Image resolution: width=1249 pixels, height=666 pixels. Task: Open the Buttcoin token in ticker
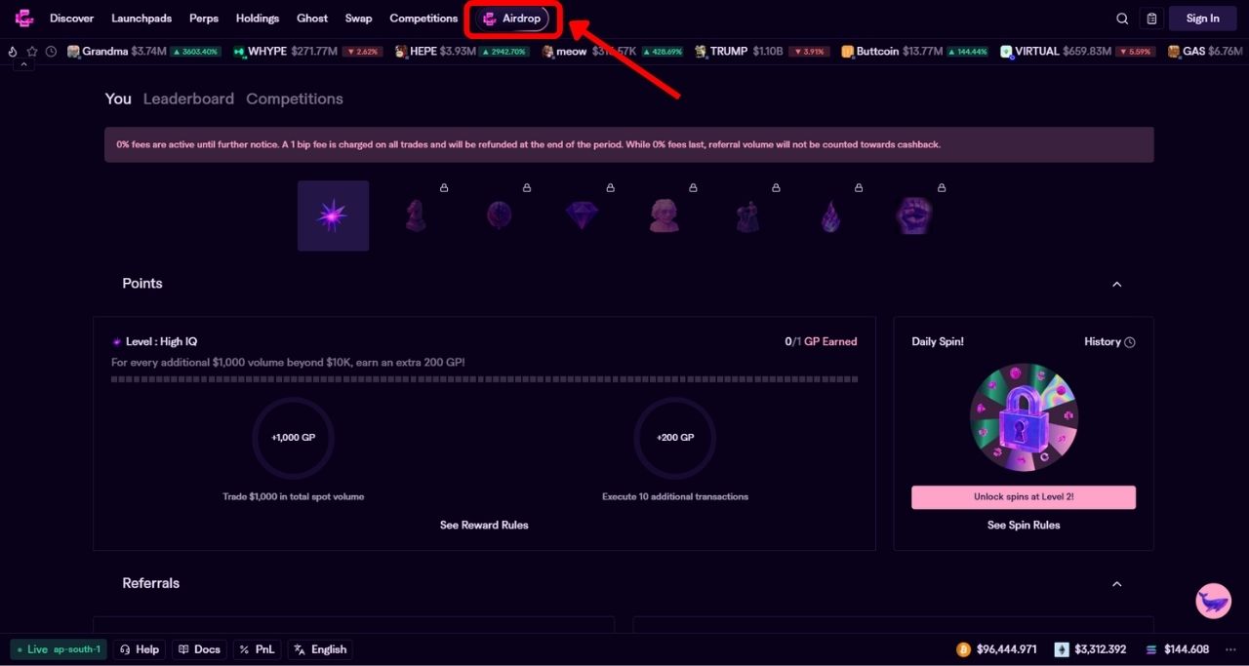(x=915, y=52)
